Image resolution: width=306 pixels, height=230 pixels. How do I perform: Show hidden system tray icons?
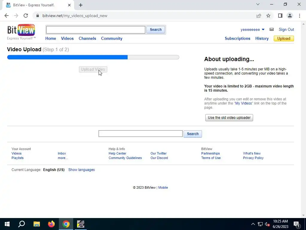(x=253, y=224)
